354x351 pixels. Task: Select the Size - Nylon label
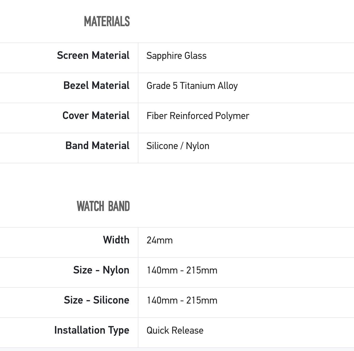(101, 270)
